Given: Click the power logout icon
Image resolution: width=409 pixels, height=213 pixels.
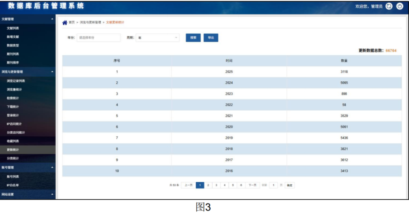Looking at the screenshot, I should click(x=400, y=6).
